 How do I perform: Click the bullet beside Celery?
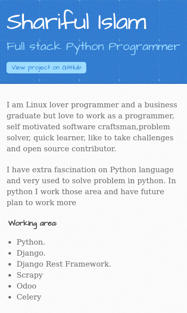10,297
